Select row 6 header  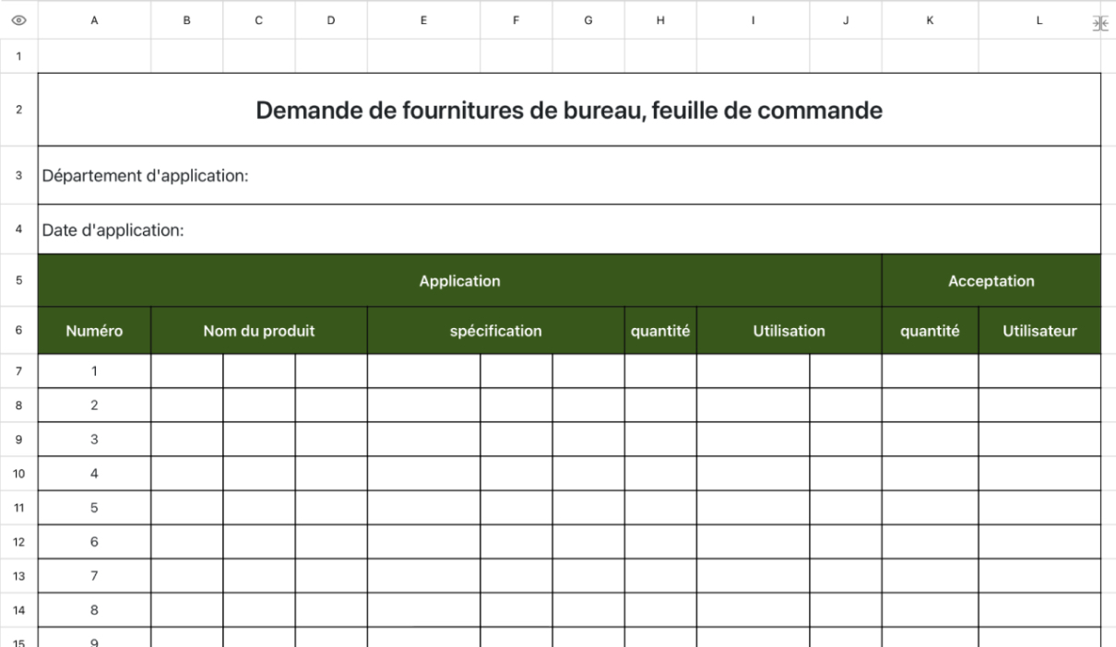[18, 330]
